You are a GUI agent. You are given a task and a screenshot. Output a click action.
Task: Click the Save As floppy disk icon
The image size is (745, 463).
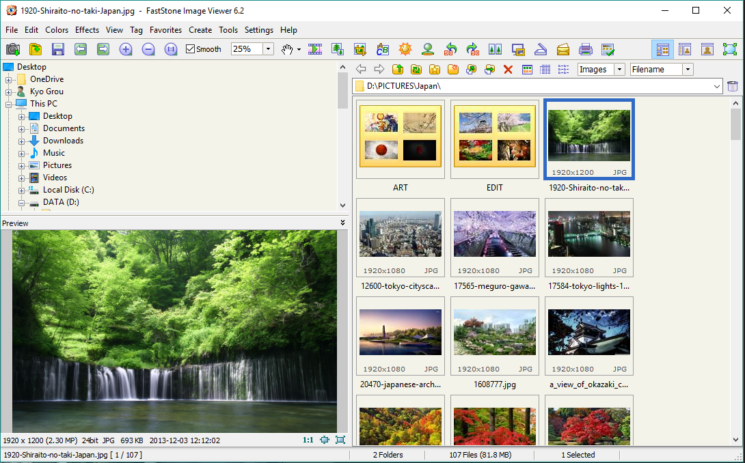click(58, 49)
